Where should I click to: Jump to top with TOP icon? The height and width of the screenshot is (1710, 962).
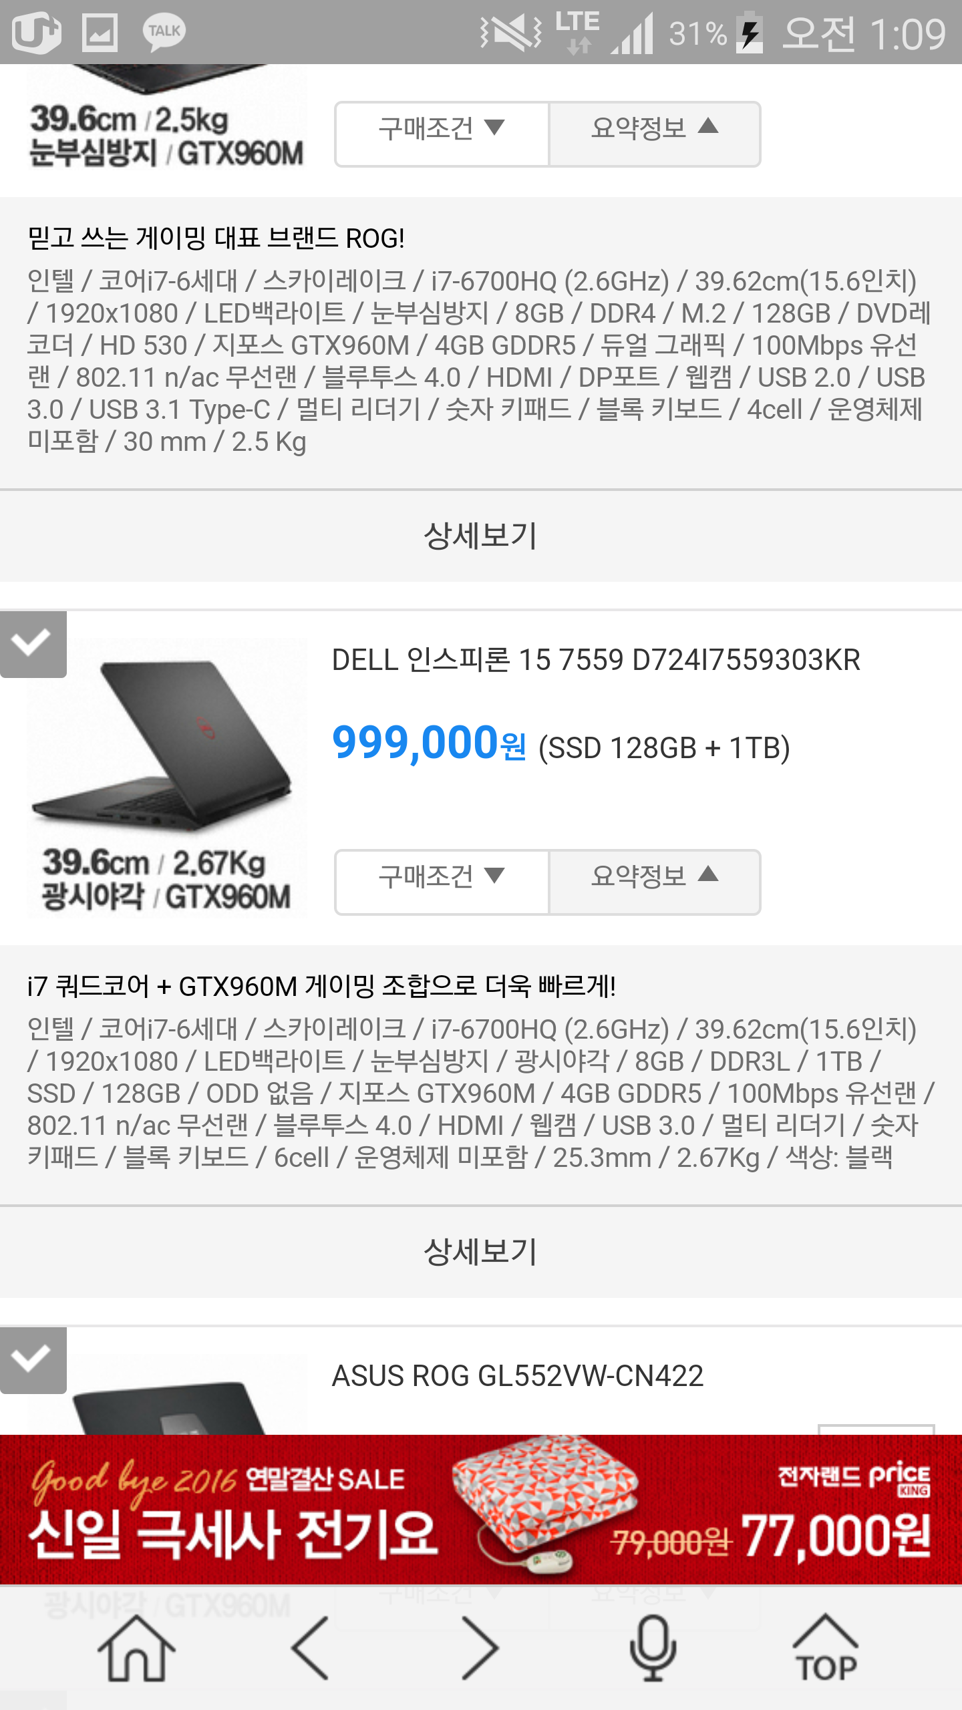(826, 1648)
